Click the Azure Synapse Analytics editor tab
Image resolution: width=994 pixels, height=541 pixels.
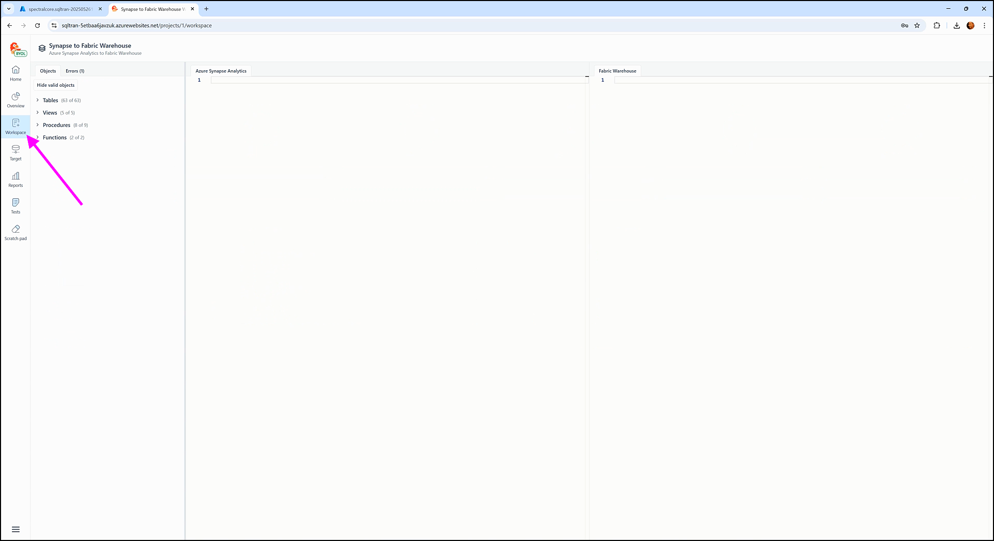click(x=221, y=71)
